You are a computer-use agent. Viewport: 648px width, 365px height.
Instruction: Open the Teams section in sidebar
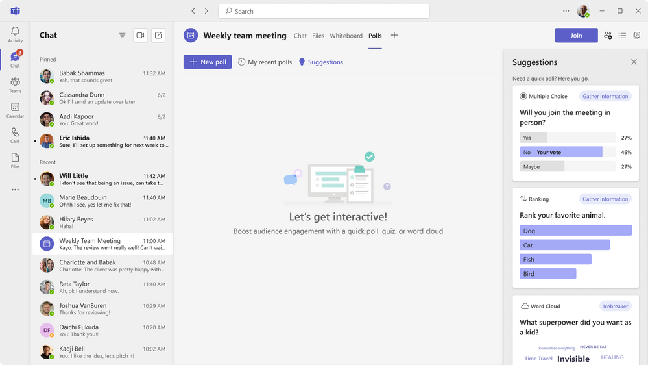[x=16, y=85]
